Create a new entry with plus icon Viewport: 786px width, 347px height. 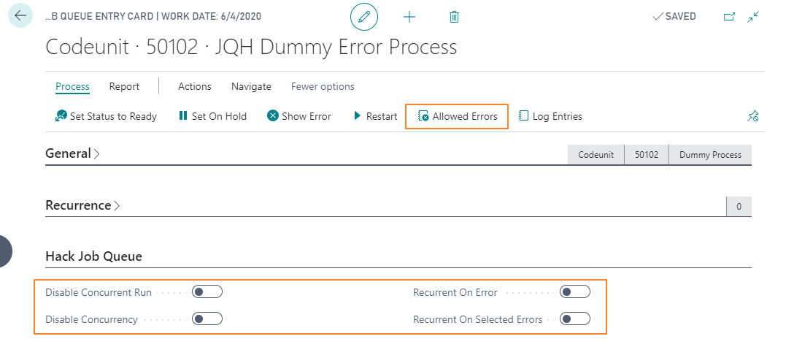click(409, 17)
